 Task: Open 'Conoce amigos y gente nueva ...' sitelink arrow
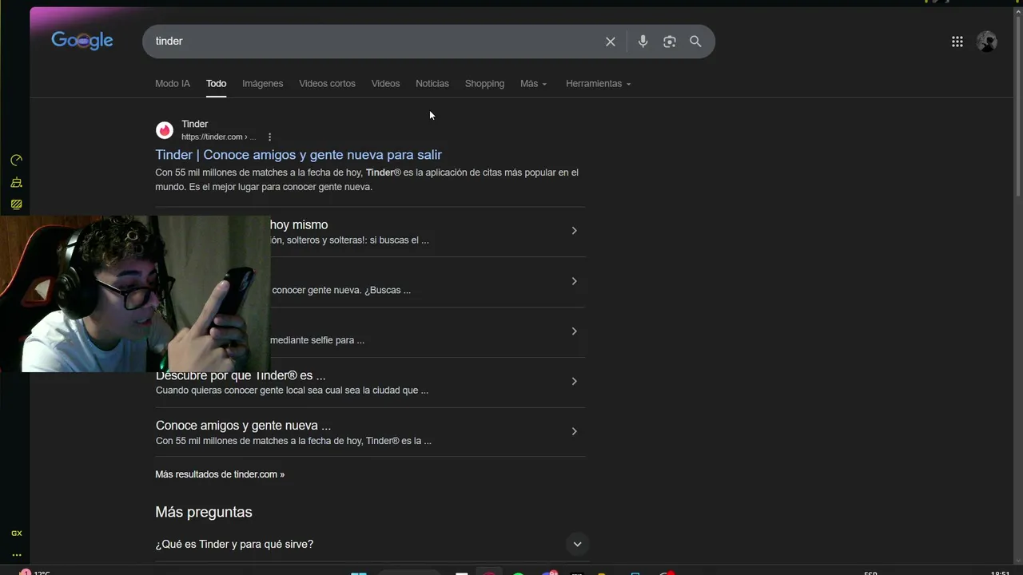574,431
